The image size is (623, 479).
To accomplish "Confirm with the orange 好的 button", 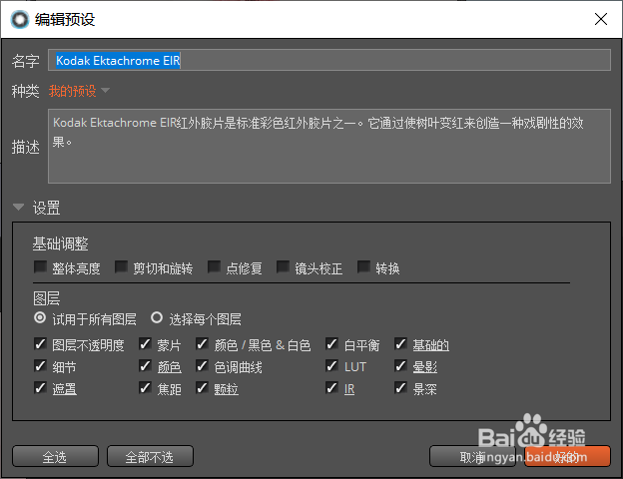I will [567, 456].
